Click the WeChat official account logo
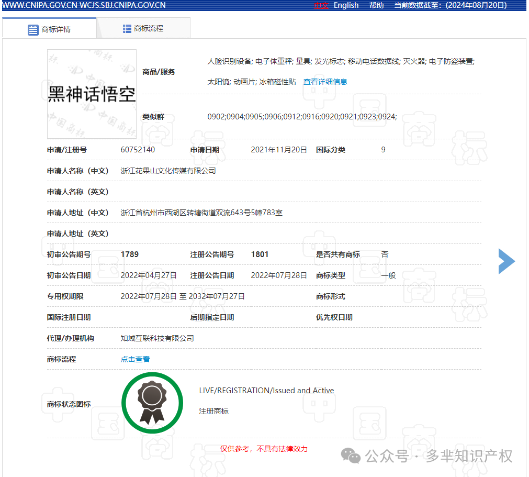The image size is (529, 477). point(350,456)
